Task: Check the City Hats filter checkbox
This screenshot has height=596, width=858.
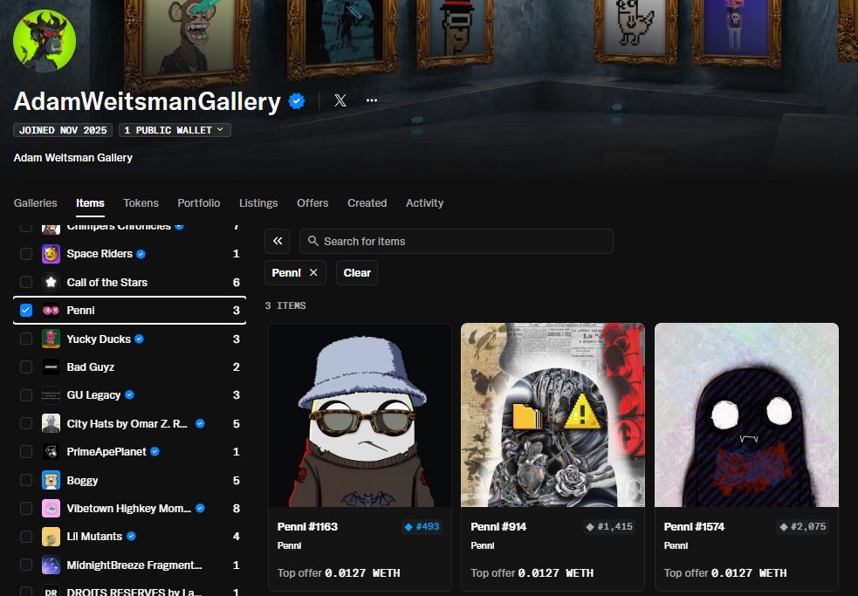Action: coord(25,423)
